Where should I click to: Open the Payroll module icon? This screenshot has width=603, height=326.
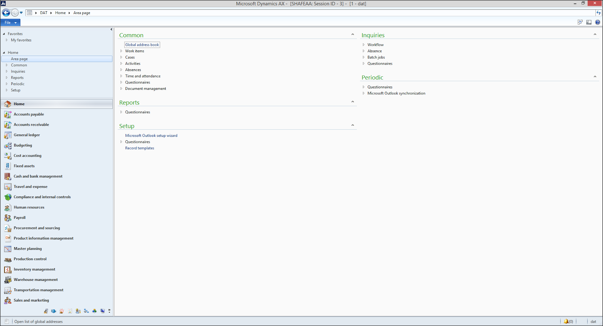pos(8,218)
